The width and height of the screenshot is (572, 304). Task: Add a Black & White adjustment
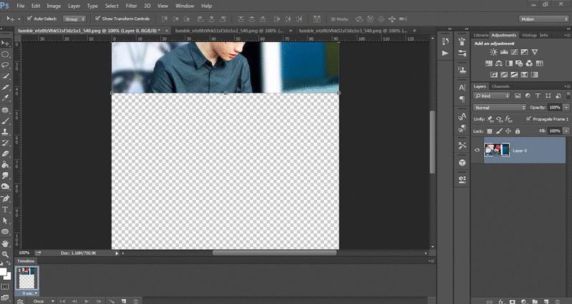[509, 64]
